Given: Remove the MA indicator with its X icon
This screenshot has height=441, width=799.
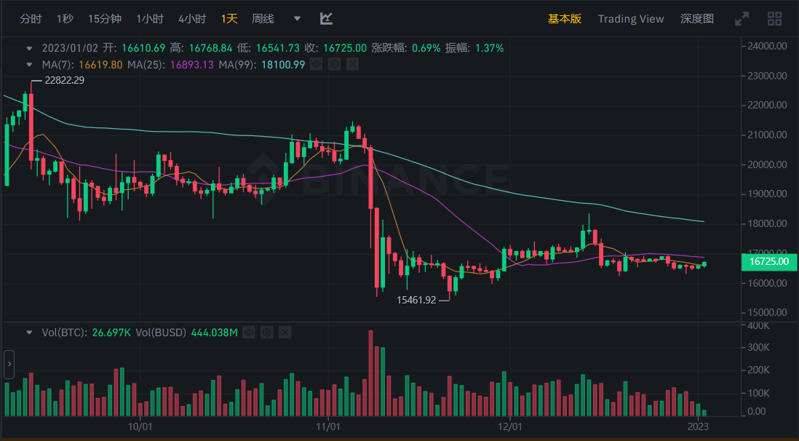Looking at the screenshot, I should [x=352, y=64].
